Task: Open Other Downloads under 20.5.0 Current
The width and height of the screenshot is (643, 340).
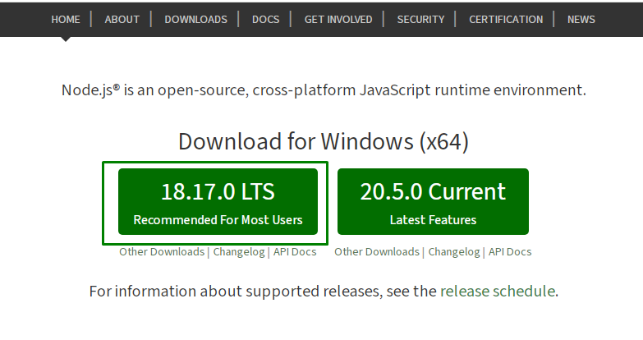Action: click(376, 251)
